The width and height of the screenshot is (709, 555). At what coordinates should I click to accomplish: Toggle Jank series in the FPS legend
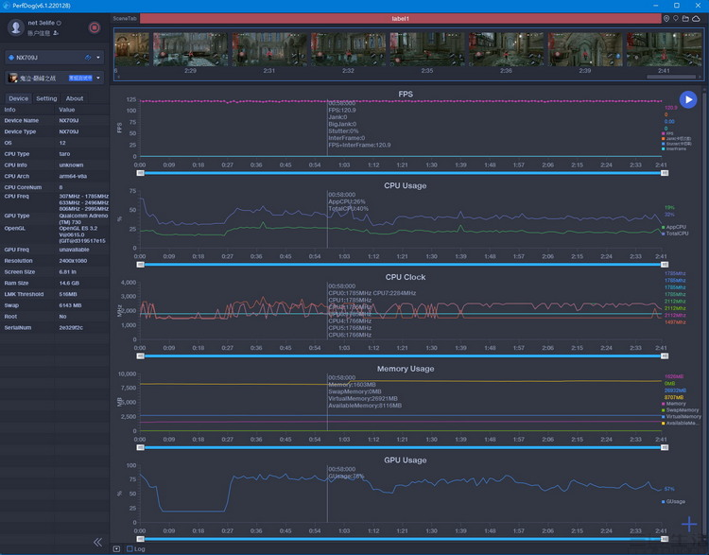click(x=676, y=138)
